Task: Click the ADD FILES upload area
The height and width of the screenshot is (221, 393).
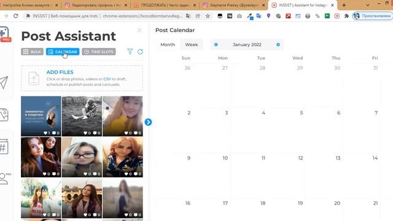Action: coord(82,78)
